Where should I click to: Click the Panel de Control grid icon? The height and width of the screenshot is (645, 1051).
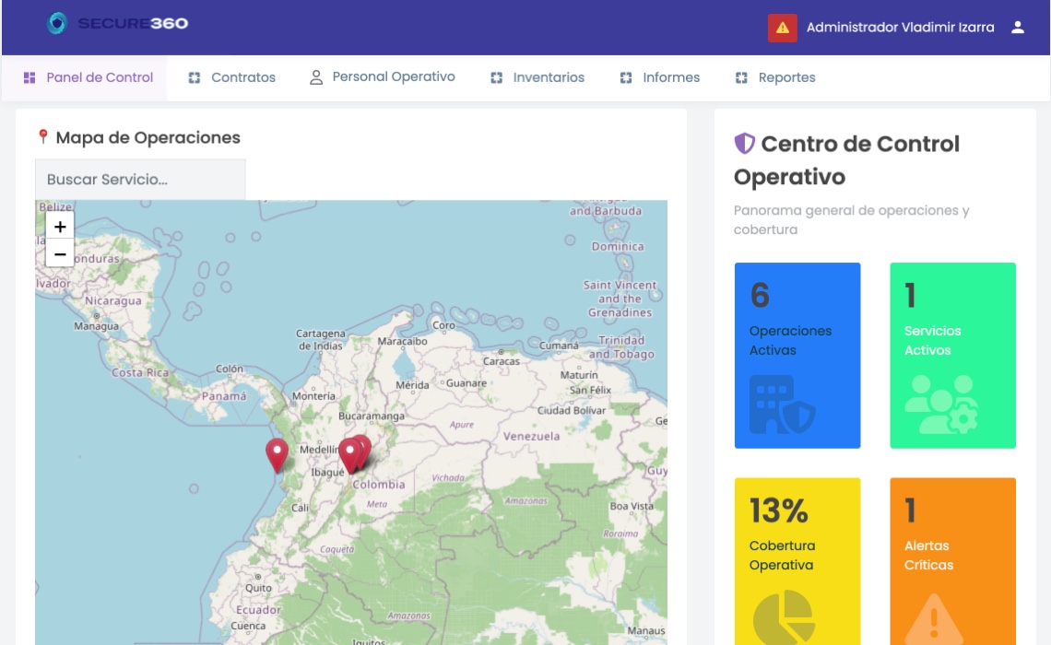(30, 77)
